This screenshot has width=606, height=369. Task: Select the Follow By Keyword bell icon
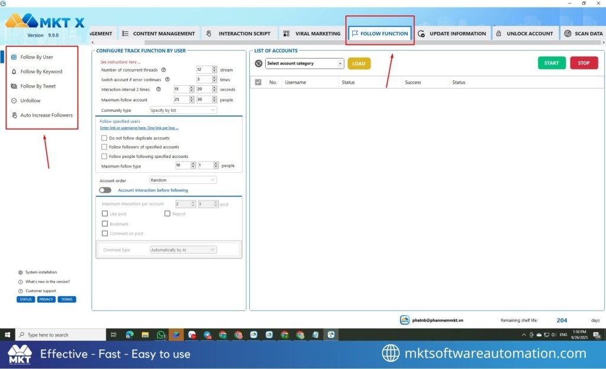pyautogui.click(x=14, y=72)
